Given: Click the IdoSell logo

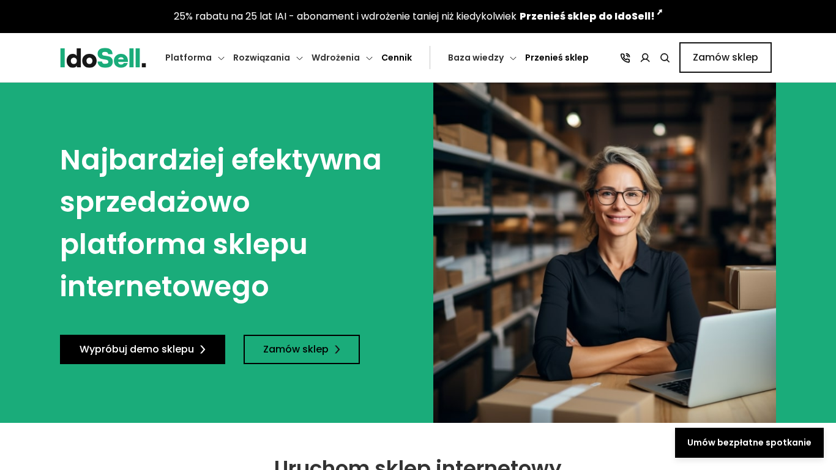Looking at the screenshot, I should click(x=103, y=58).
